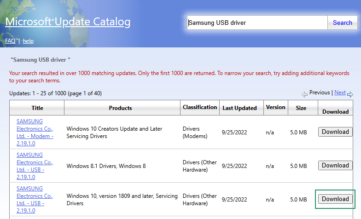Open the SAMSUNG Modem 2.19.1.0 update link
The image size is (361, 219).
pyautogui.click(x=35, y=133)
